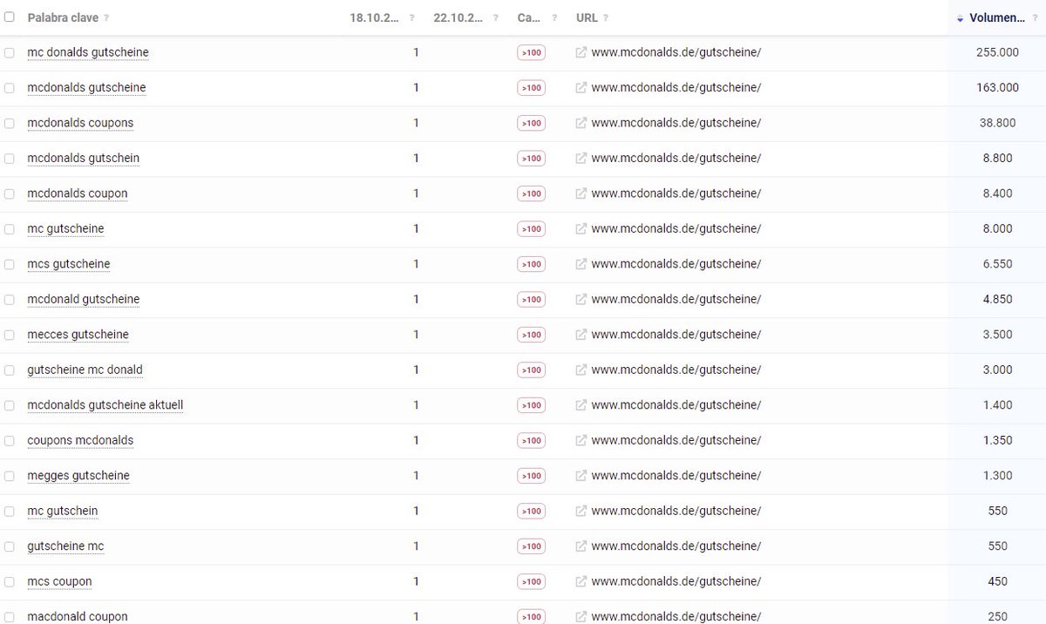Open external link icon for 'mc gutschein' row
The image size is (1046, 624).
[x=581, y=512]
